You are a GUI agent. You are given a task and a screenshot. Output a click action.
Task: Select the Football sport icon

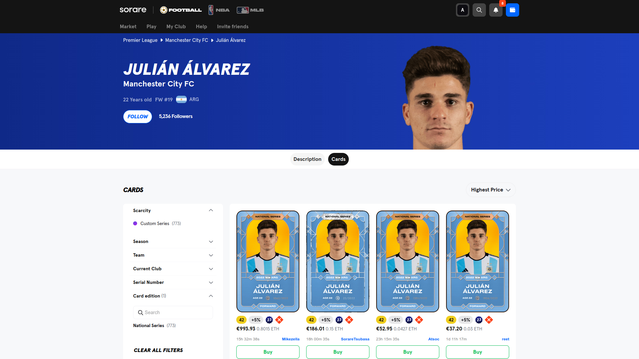point(181,10)
